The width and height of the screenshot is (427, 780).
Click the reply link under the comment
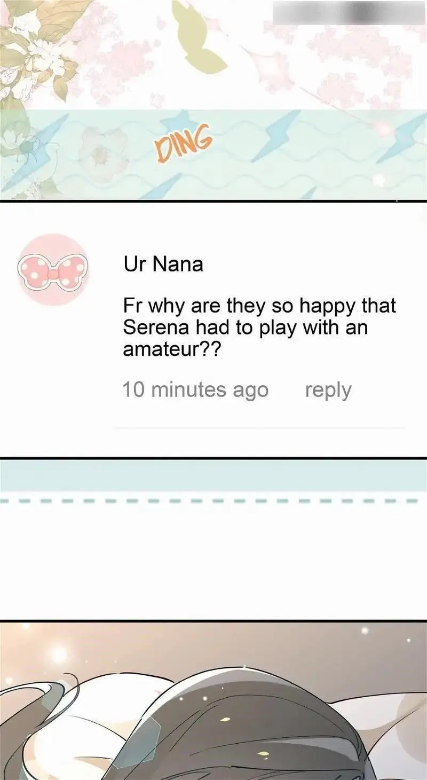click(x=328, y=390)
